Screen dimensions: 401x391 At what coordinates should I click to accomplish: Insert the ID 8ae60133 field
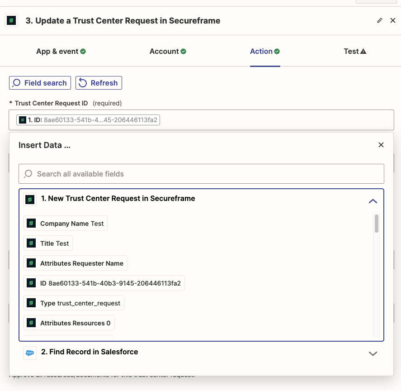[x=104, y=283]
